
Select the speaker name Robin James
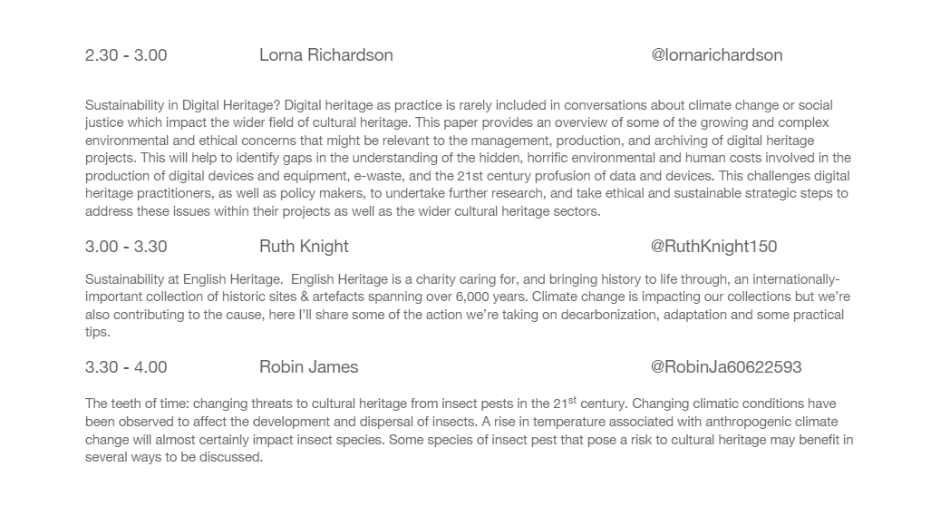click(x=308, y=366)
